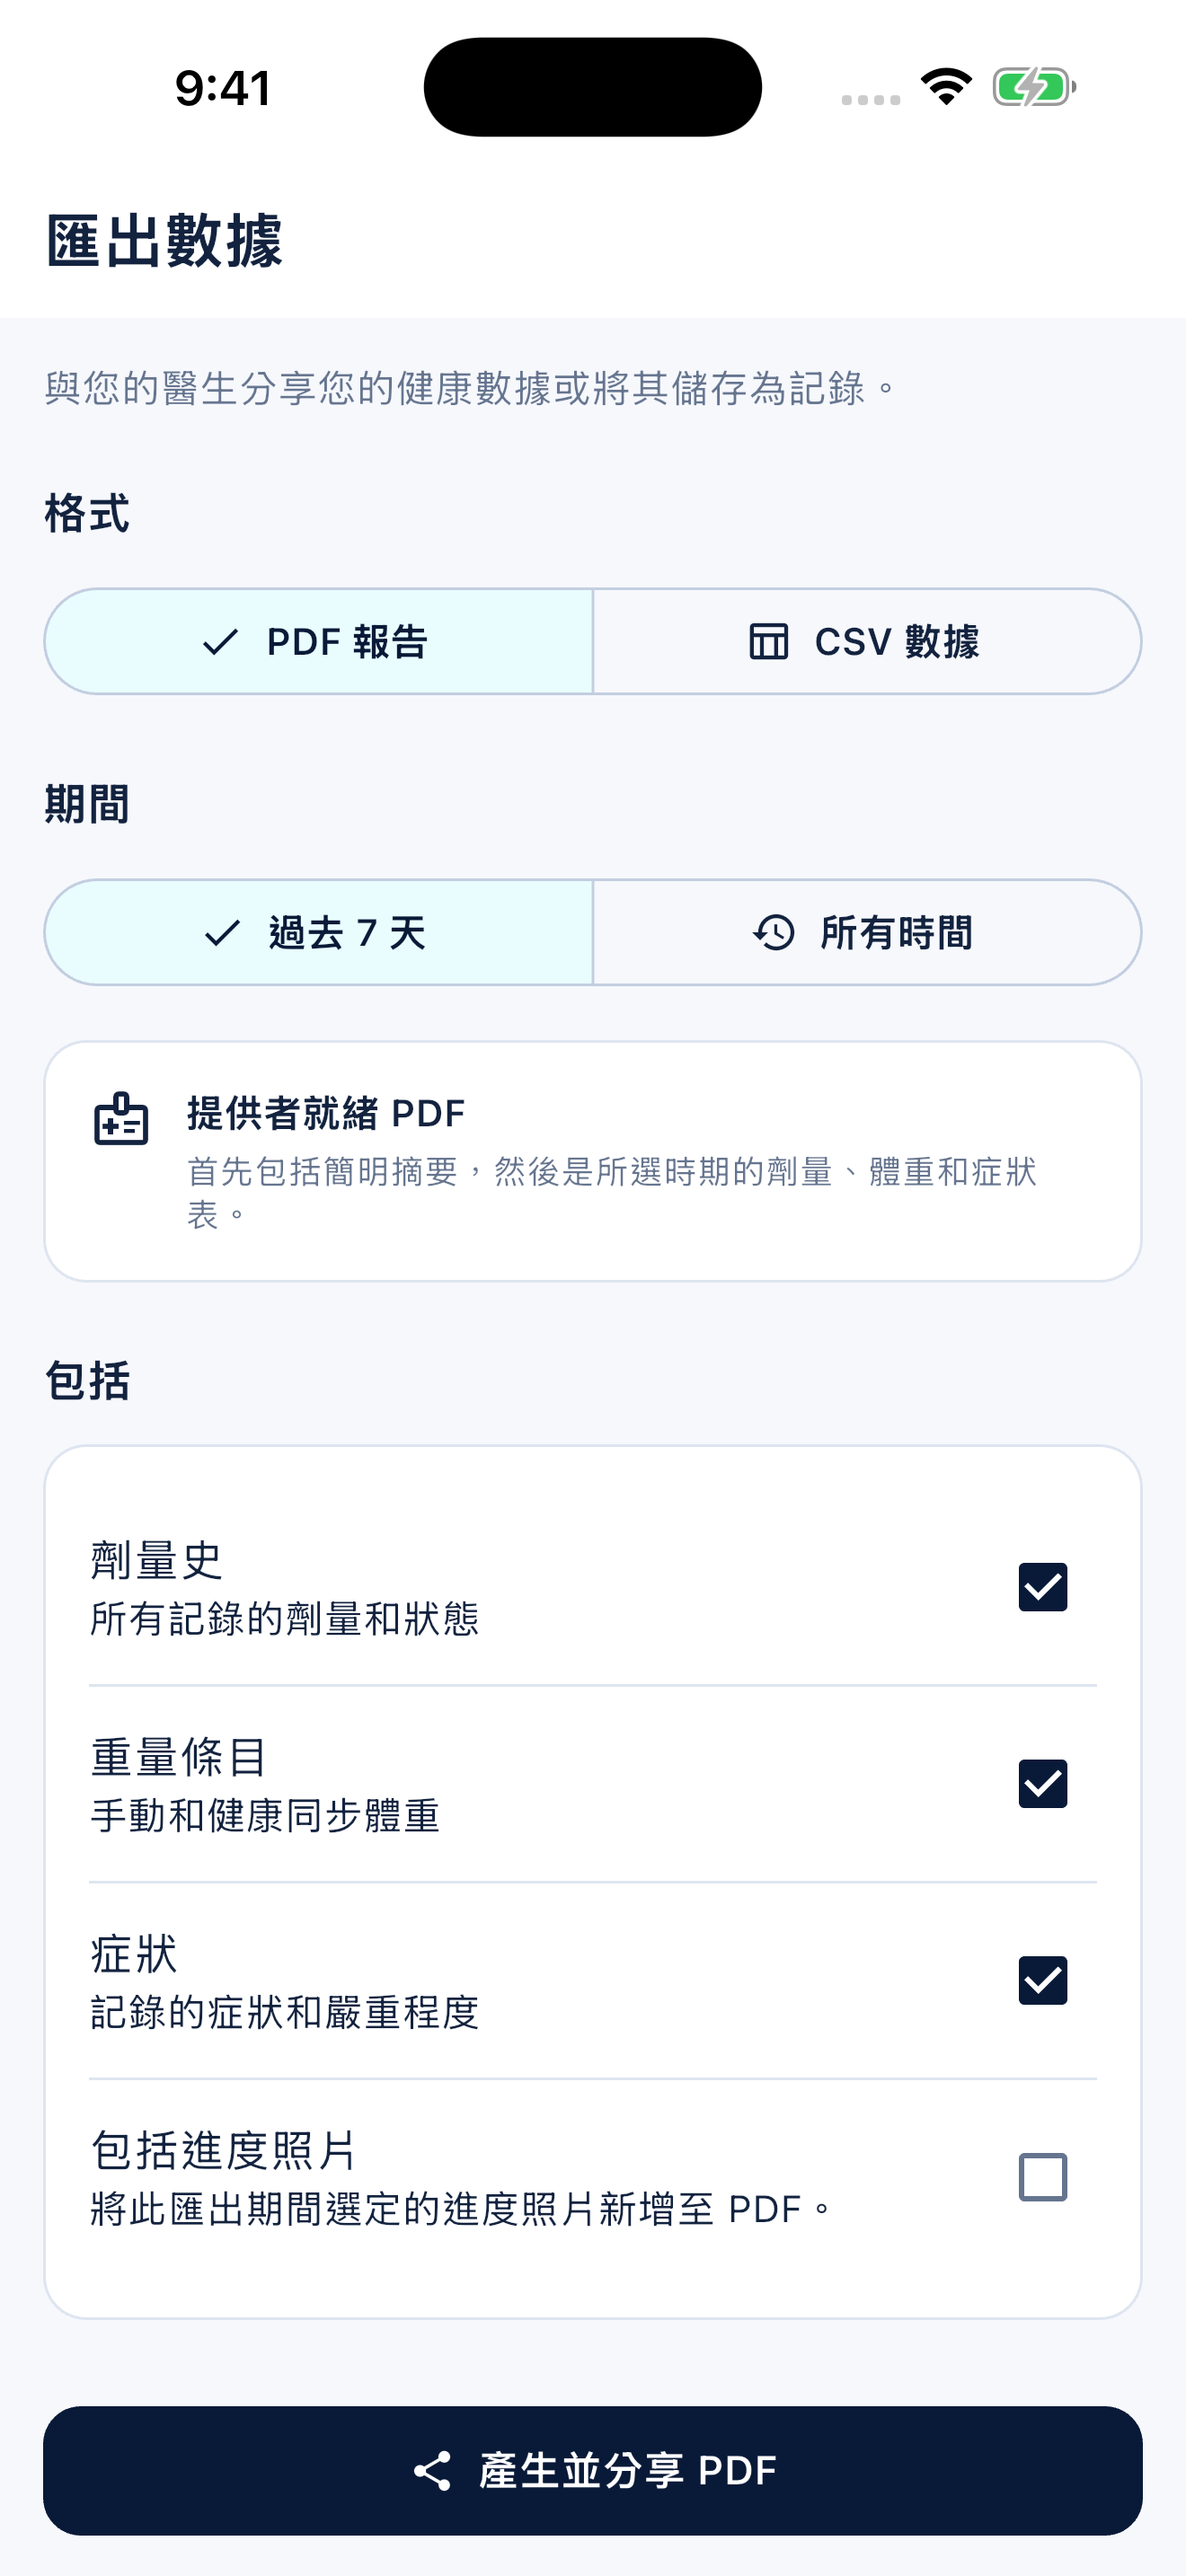This screenshot has width=1186, height=2576.
Task: Select the CSV 數據 format segment
Action: click(867, 642)
